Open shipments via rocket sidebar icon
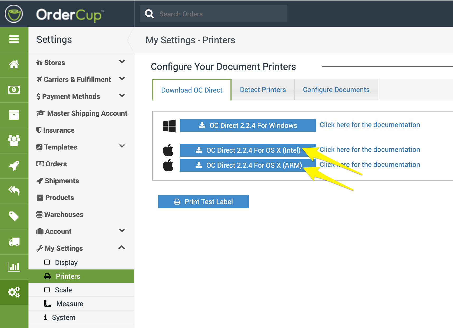Screen dimensions: 453x328 click(14, 166)
